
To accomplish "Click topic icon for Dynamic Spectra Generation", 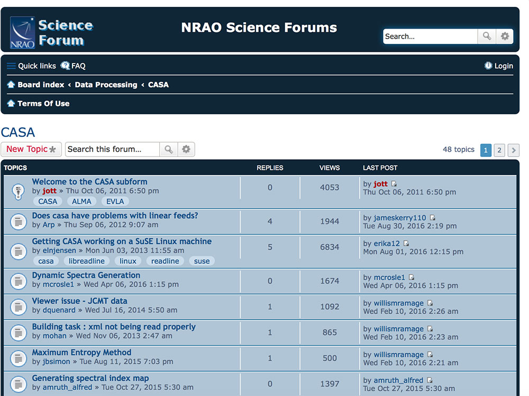I will click(x=18, y=280).
